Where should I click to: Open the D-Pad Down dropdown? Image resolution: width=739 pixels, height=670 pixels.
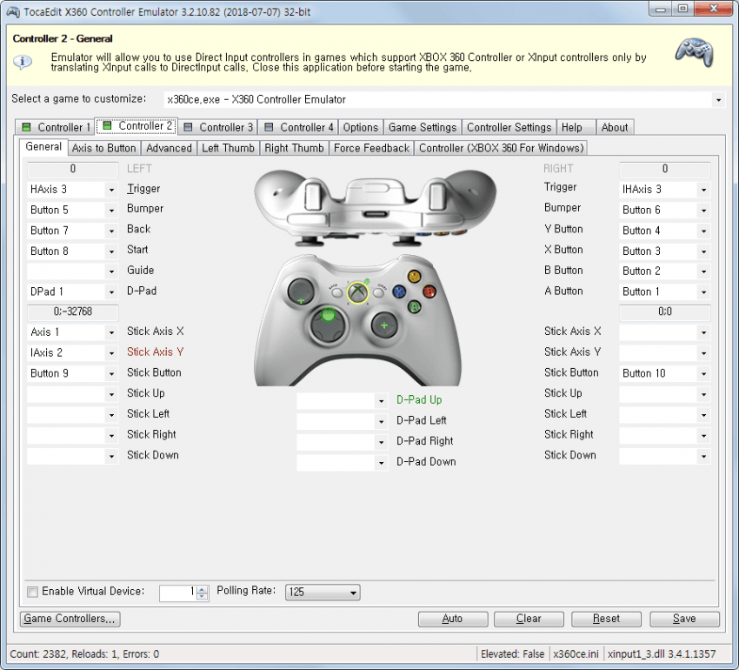(382, 463)
